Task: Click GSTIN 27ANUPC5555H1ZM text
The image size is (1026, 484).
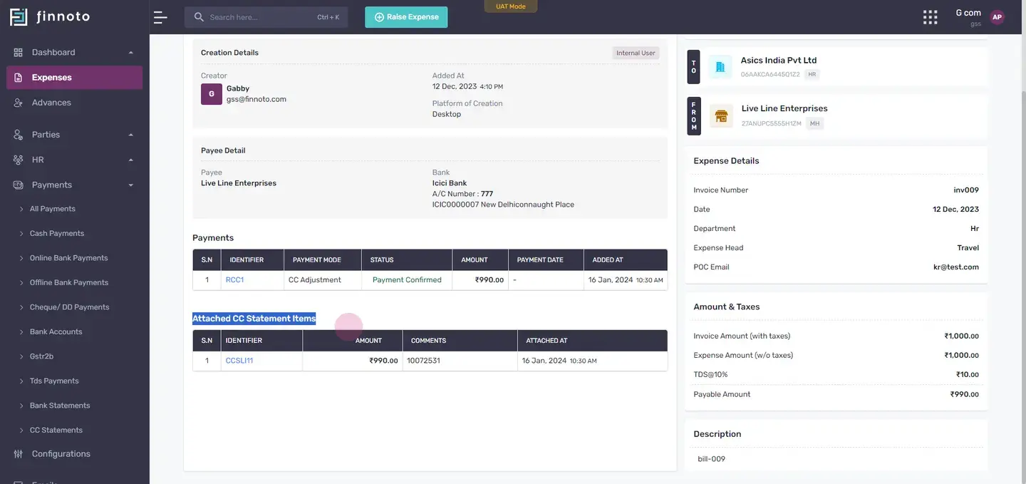Action: point(772,124)
